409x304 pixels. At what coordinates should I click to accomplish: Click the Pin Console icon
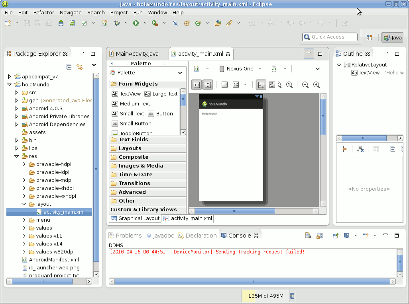click(x=335, y=236)
